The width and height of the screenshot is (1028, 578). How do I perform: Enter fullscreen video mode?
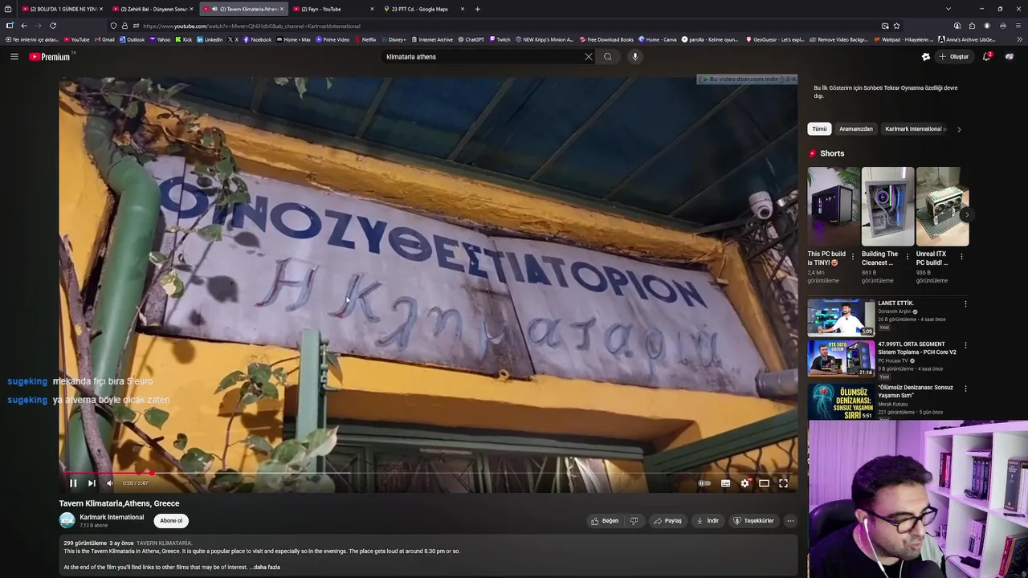coord(783,483)
